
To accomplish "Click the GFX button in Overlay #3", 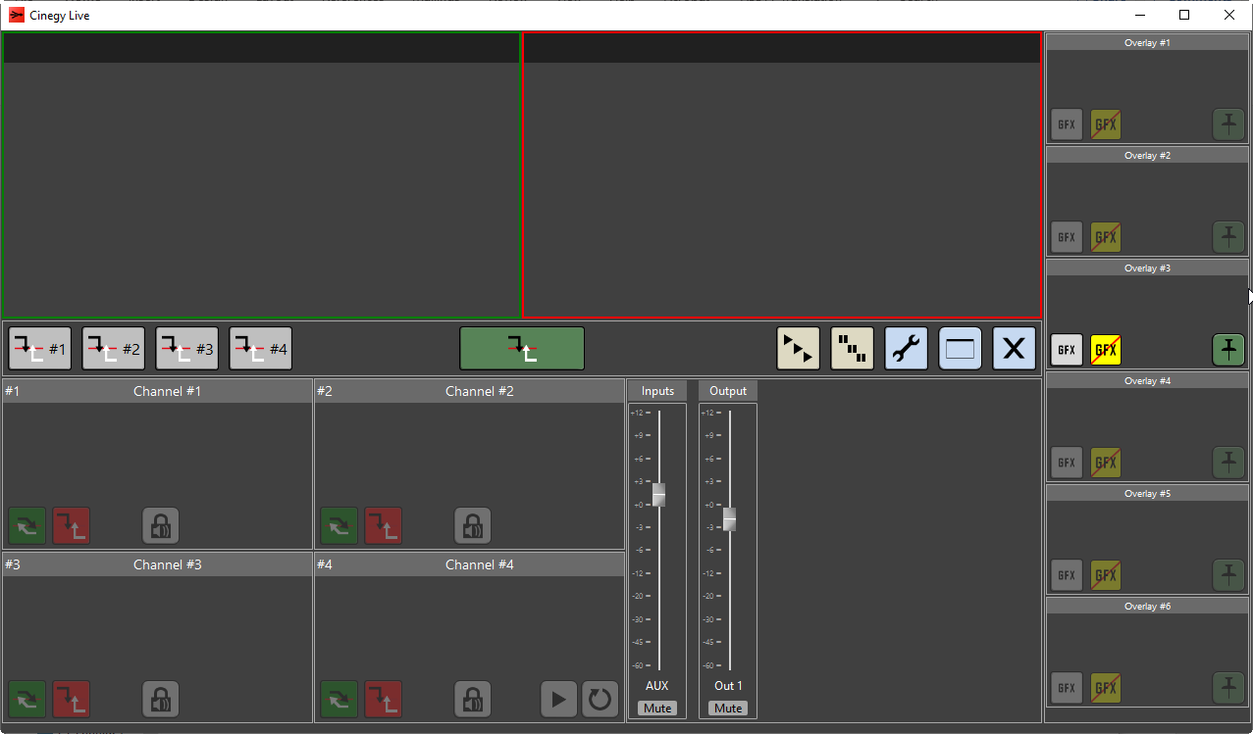I will click(1068, 350).
